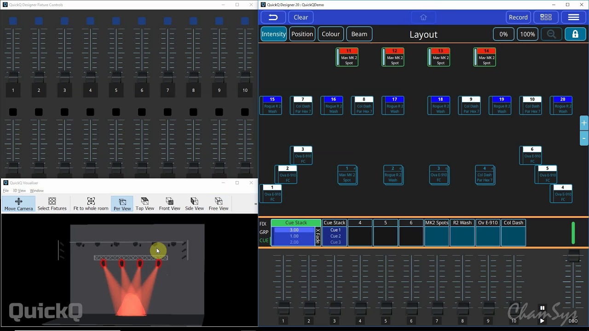Click the back arrow button in QuickQ Designer

pyautogui.click(x=273, y=17)
